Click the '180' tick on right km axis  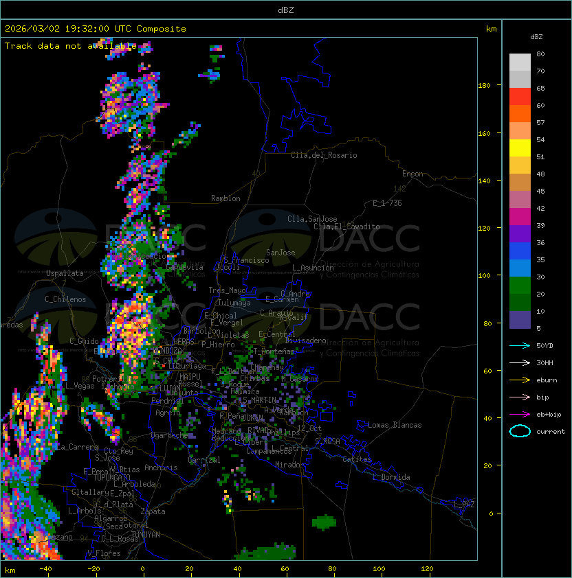tap(484, 86)
